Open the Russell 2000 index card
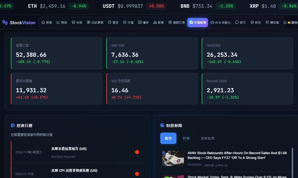Image resolution: width=298 pixels, height=178 pixels. (248, 89)
